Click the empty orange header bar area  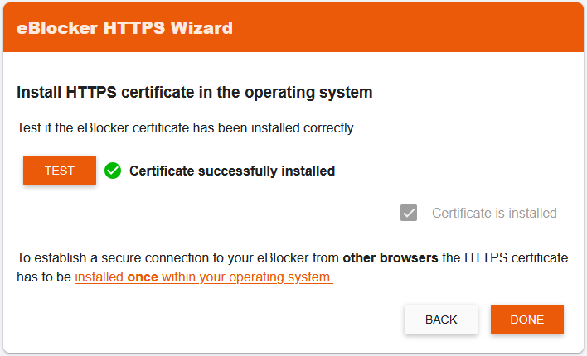pos(406,28)
